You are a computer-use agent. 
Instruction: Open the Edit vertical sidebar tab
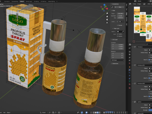tap(127, 24)
